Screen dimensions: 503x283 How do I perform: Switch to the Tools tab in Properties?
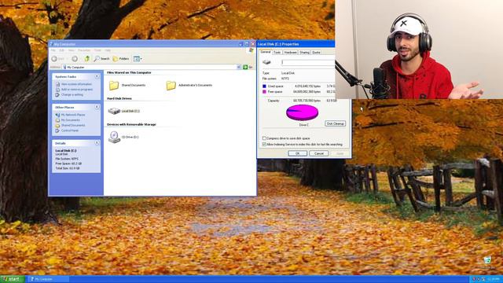pyautogui.click(x=277, y=53)
